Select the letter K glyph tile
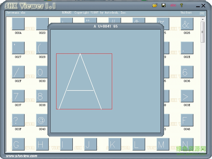Screen dimensions: 212x159 [x=114, y=144]
